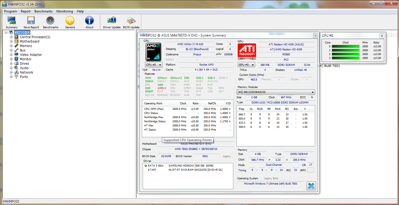Click the Network tree icon

[16, 72]
